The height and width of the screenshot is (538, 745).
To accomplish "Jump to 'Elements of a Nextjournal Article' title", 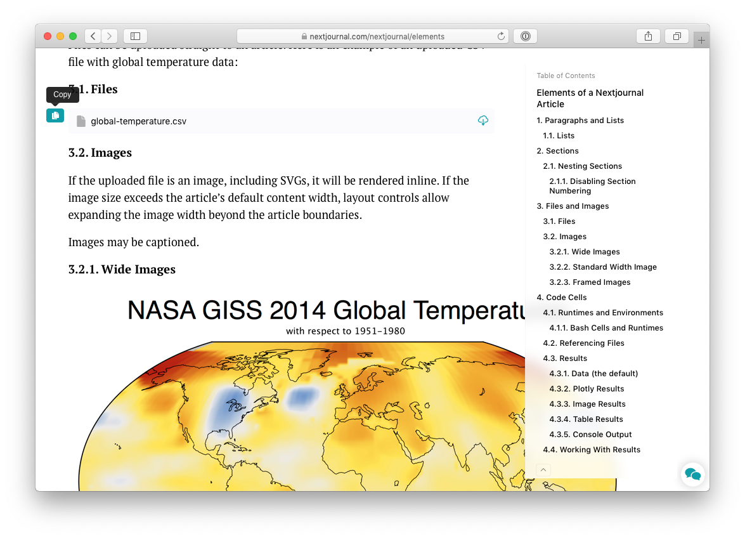I will tap(590, 98).
